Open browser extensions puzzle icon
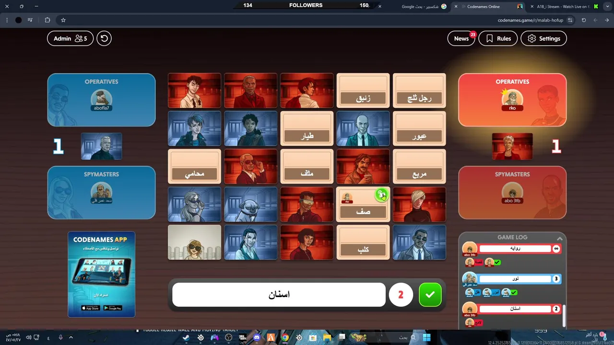 (x=47, y=20)
